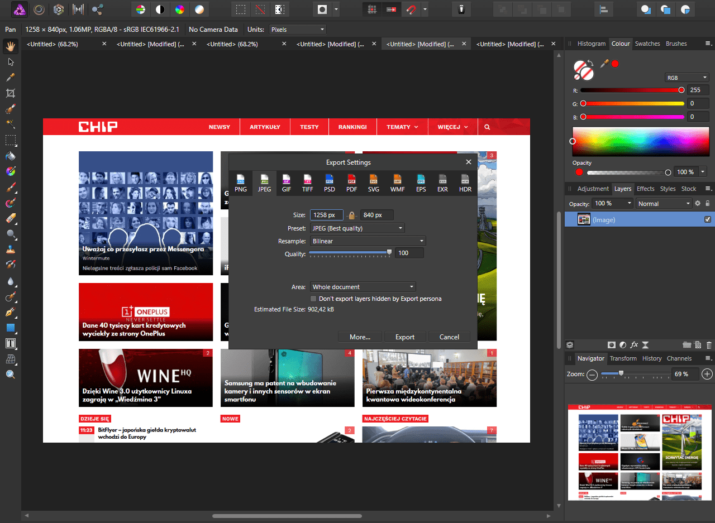Screen dimensions: 715x523
Task: Open the snapping options dropdown arrow
Action: 425,9
